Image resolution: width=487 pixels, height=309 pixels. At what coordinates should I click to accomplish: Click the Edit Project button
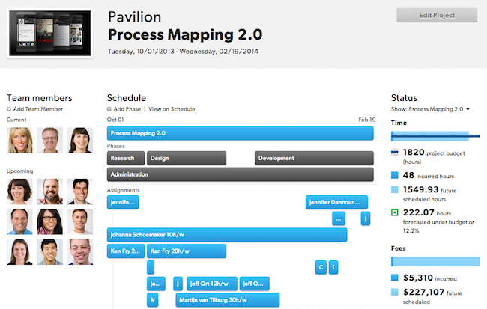[x=436, y=16]
